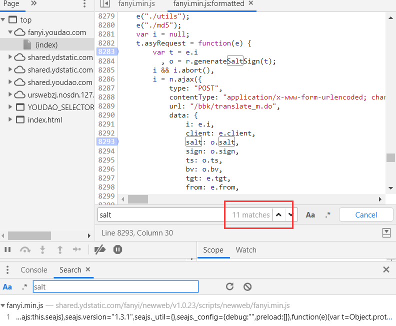The height and width of the screenshot is (326, 396).
Task: Step into the next function call
Action: pyautogui.click(x=42, y=249)
